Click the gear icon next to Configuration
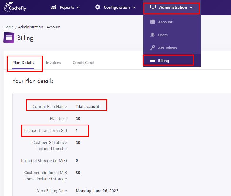231x196 pixels. [98, 7]
